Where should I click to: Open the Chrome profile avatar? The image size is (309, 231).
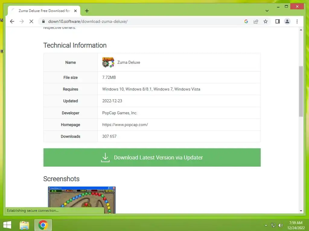point(287,21)
